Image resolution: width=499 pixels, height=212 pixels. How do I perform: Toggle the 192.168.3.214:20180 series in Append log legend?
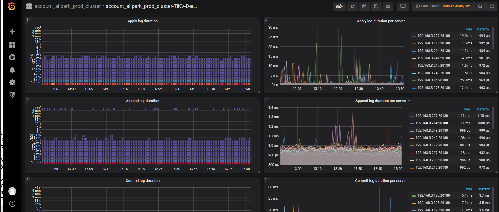431,123
